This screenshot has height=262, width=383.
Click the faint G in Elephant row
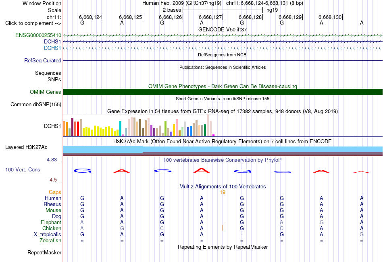point(321,222)
